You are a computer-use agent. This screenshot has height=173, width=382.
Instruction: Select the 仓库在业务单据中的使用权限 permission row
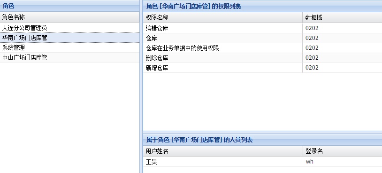click(x=263, y=48)
